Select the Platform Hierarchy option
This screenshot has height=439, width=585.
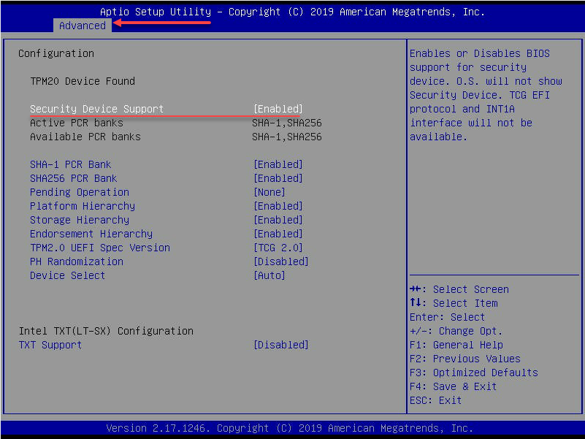82,206
